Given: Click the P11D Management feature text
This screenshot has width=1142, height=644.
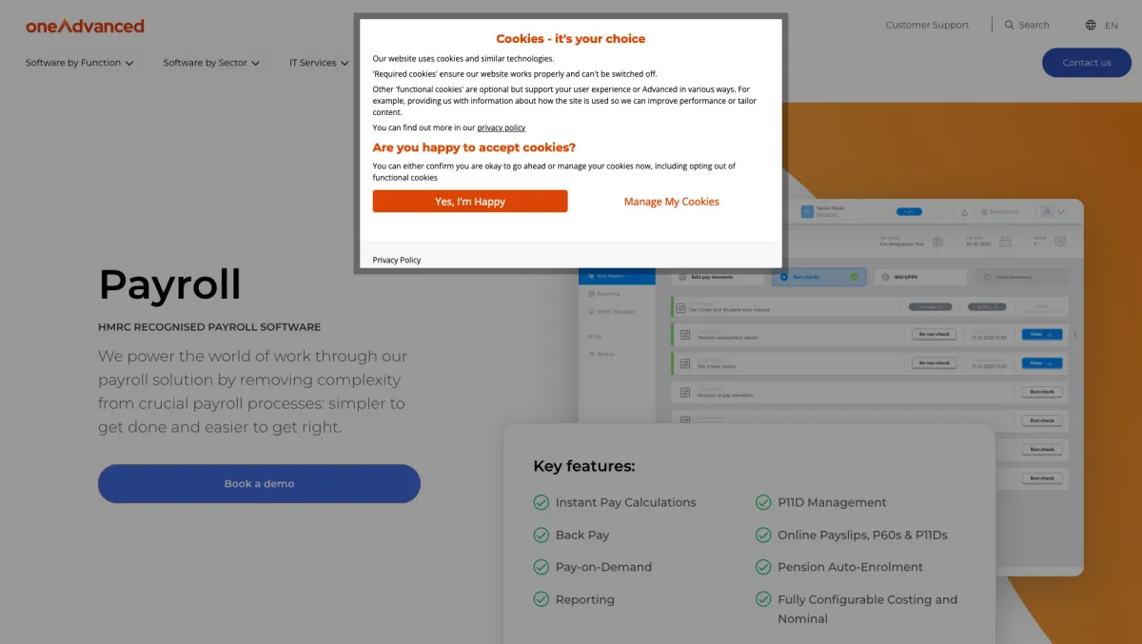Looking at the screenshot, I should 832,502.
